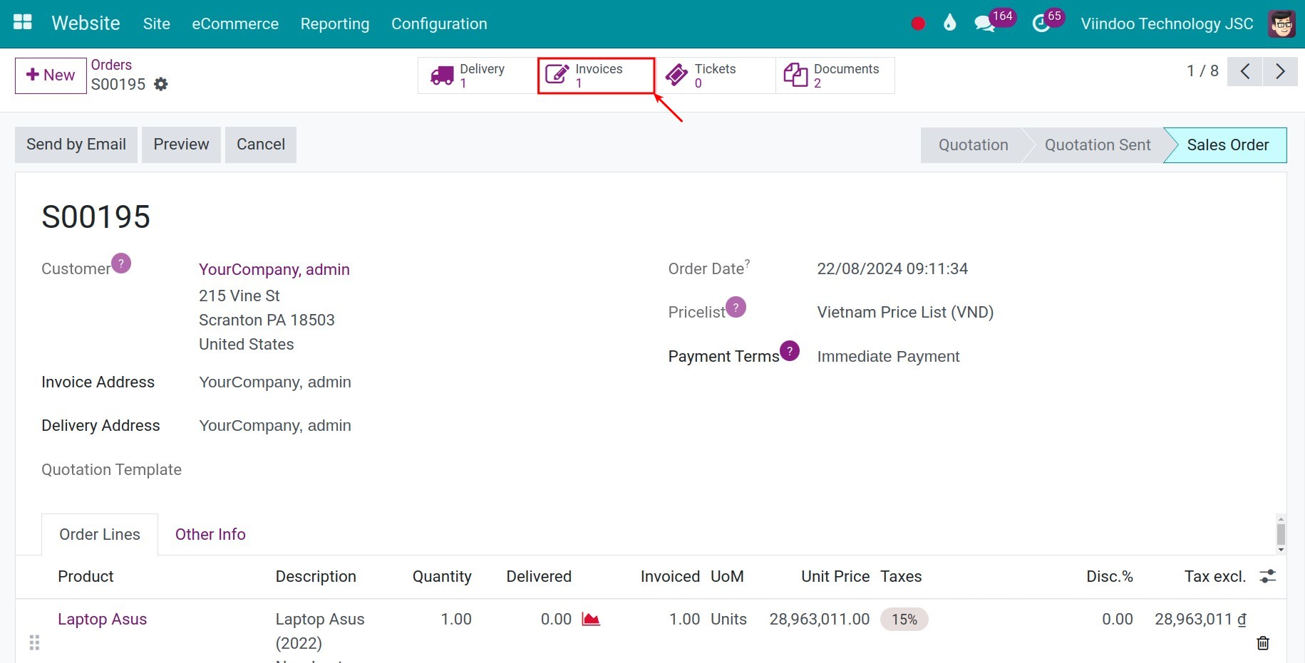This screenshot has width=1305, height=663.
Task: Click the Payment Terms help question mark
Action: (790, 350)
